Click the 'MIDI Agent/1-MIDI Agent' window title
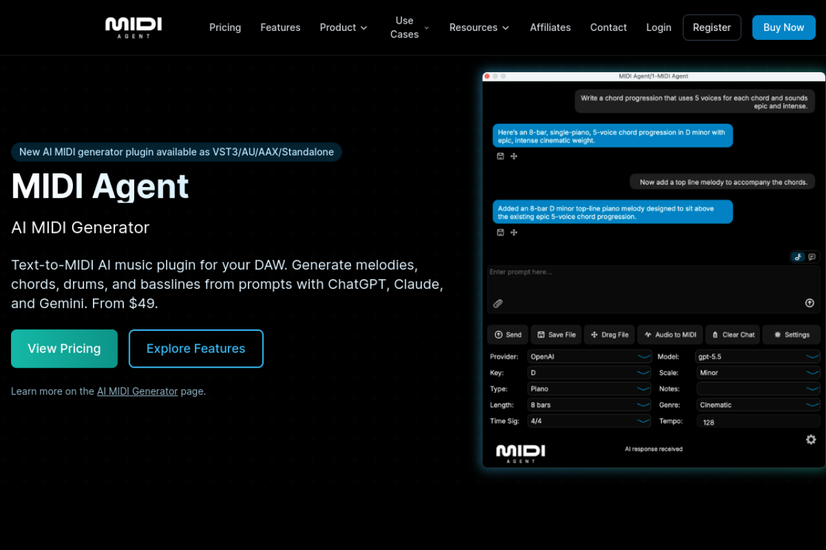The image size is (826, 550). point(654,76)
